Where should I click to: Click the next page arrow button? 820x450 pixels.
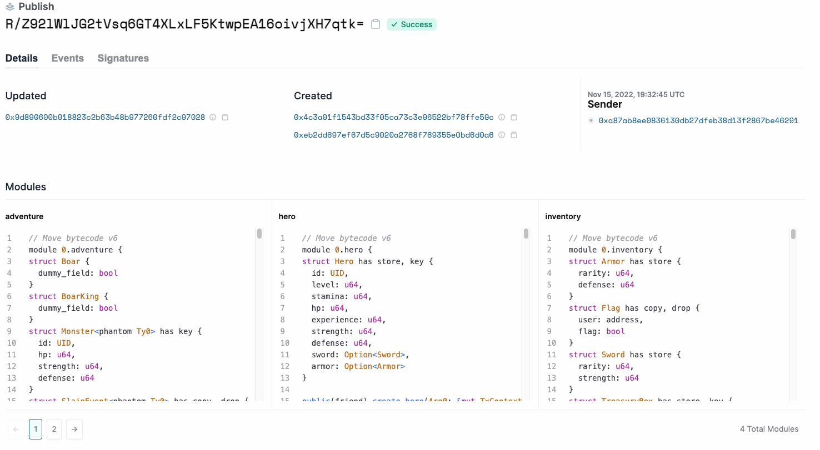[74, 429]
